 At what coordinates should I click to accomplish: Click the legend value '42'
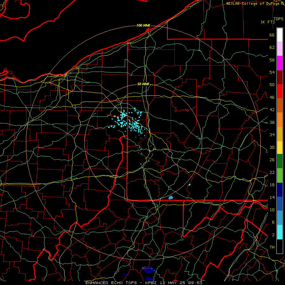[x=272, y=110]
